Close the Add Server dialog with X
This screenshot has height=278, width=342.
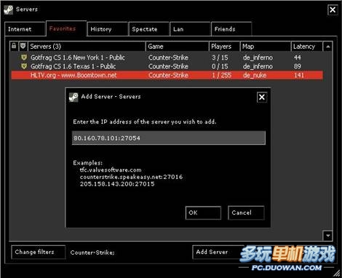click(262, 98)
